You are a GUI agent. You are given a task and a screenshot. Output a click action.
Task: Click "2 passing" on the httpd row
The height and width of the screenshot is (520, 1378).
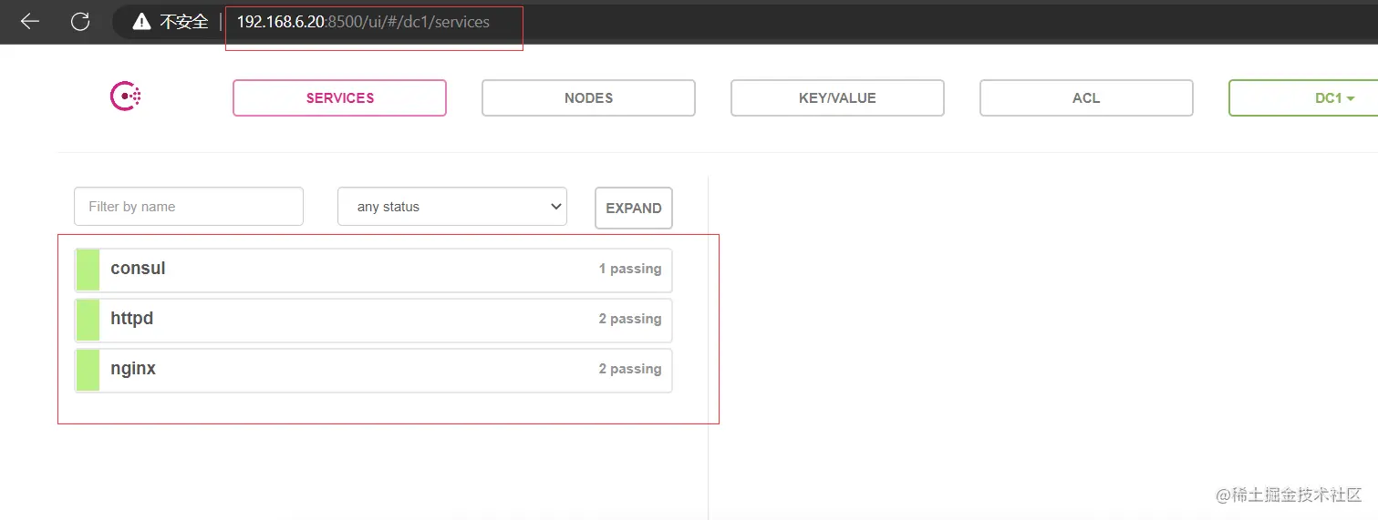click(x=630, y=319)
